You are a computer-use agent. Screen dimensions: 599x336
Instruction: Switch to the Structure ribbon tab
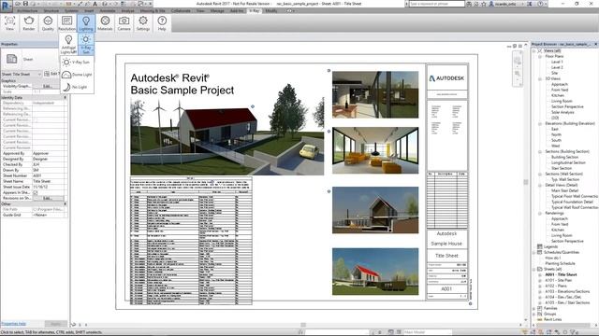point(51,10)
